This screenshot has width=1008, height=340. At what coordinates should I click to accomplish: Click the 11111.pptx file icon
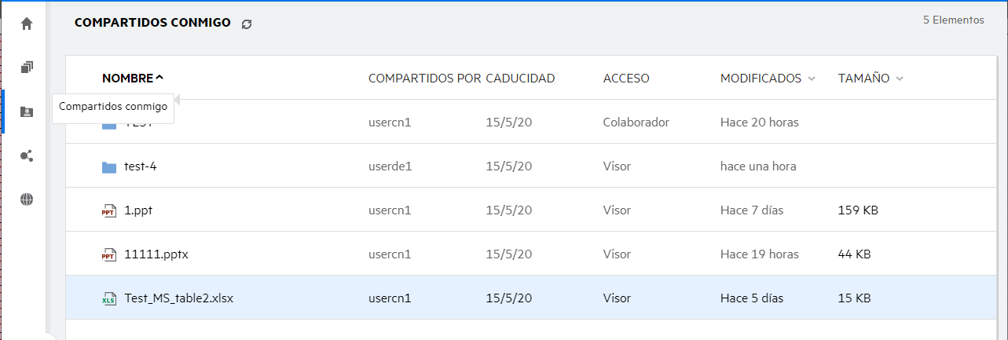point(109,254)
